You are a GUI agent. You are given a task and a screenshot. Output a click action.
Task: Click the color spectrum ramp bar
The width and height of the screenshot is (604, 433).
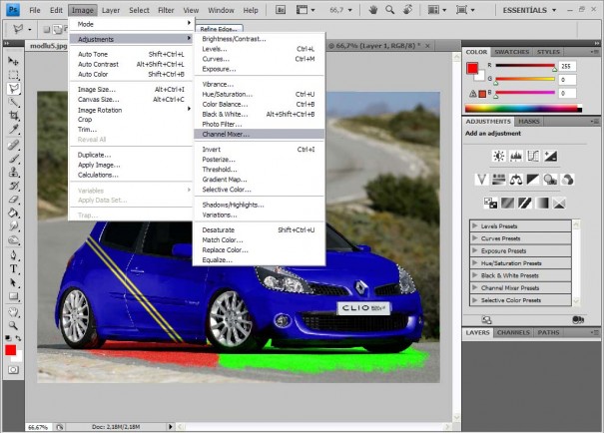point(523,109)
